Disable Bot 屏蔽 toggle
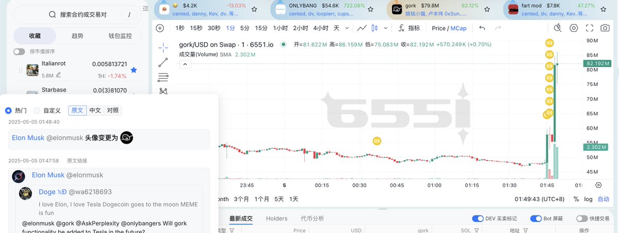619x233 pixels. 536,219
